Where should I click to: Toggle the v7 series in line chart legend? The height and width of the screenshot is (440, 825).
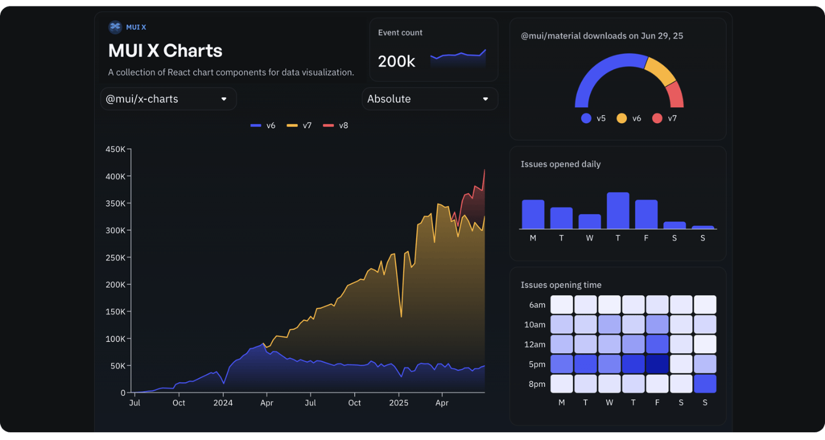point(299,125)
